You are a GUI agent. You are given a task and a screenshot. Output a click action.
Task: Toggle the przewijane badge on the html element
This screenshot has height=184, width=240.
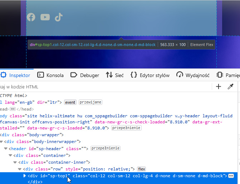pos(90,102)
